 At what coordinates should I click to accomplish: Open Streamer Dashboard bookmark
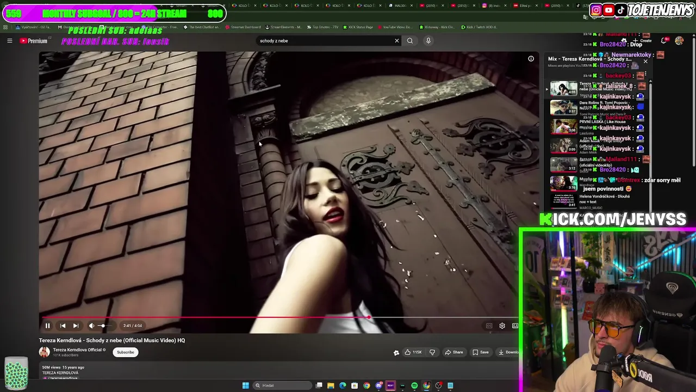[243, 27]
